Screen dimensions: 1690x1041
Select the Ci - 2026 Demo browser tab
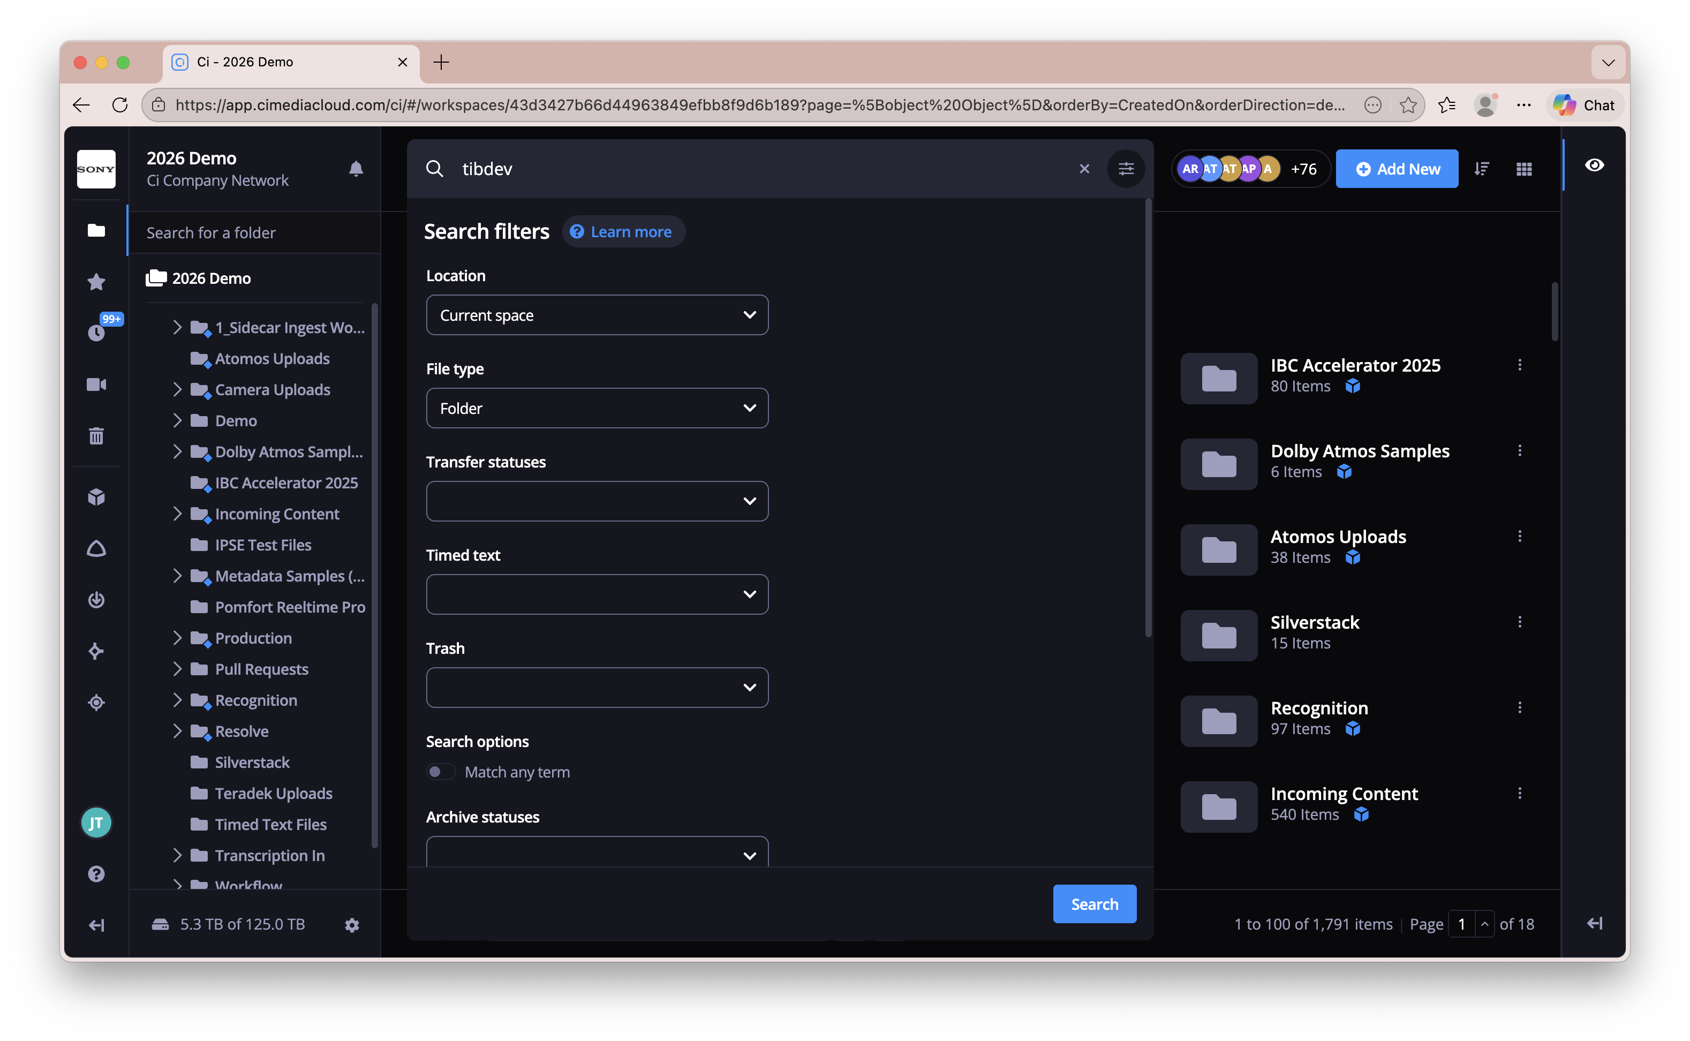pos(290,62)
